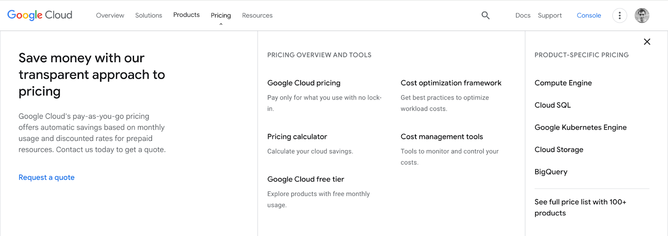Viewport: 668px width, 236px height.
Task: Open Cost optimization framework
Action: pyautogui.click(x=451, y=83)
